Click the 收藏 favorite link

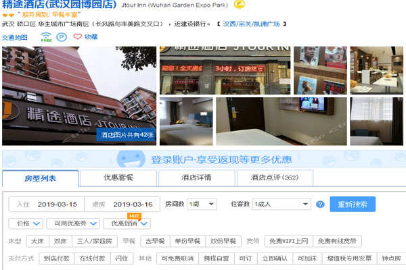(91, 37)
